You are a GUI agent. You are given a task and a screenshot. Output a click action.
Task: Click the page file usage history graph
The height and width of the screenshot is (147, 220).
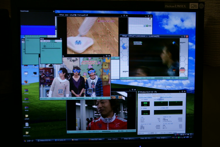(168, 112)
